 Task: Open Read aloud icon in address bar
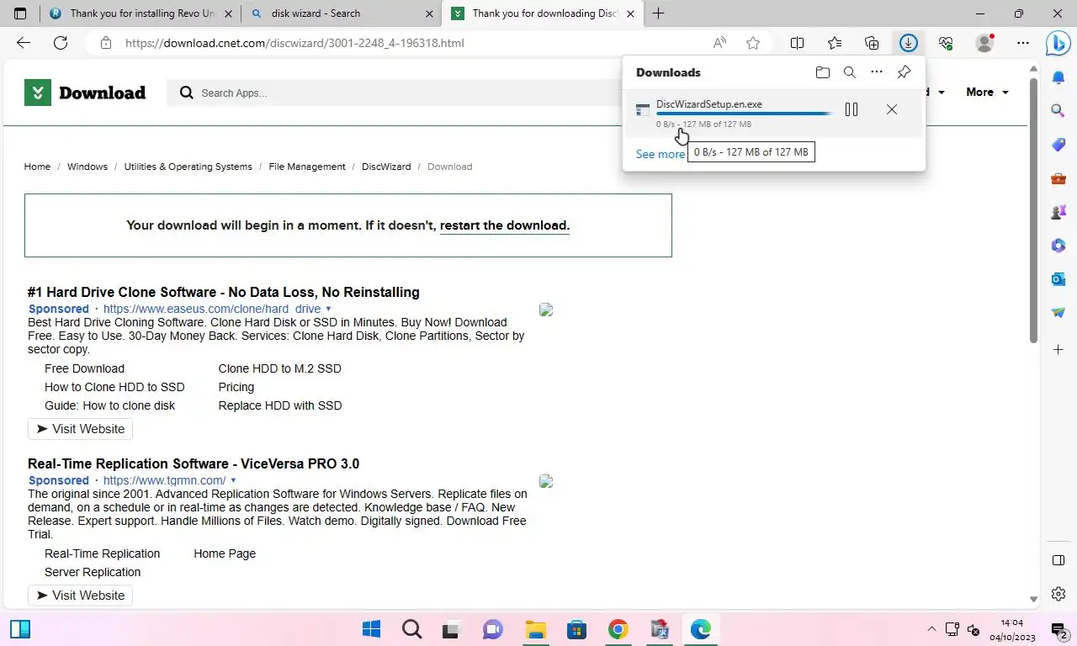[x=719, y=43]
